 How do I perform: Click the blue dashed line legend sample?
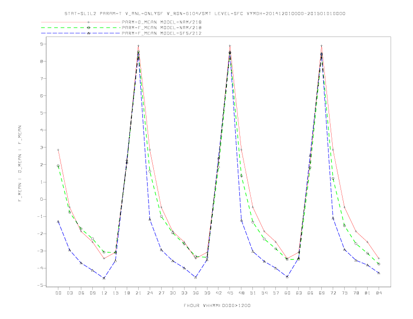pyautogui.click(x=81, y=33)
